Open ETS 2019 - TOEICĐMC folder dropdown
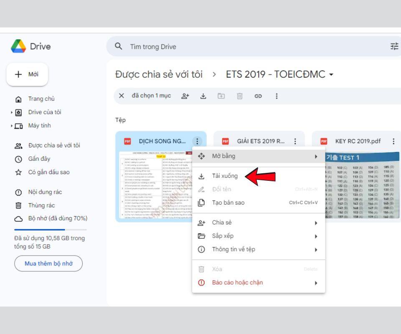Screen dimensions: 401x334 coord(331,75)
